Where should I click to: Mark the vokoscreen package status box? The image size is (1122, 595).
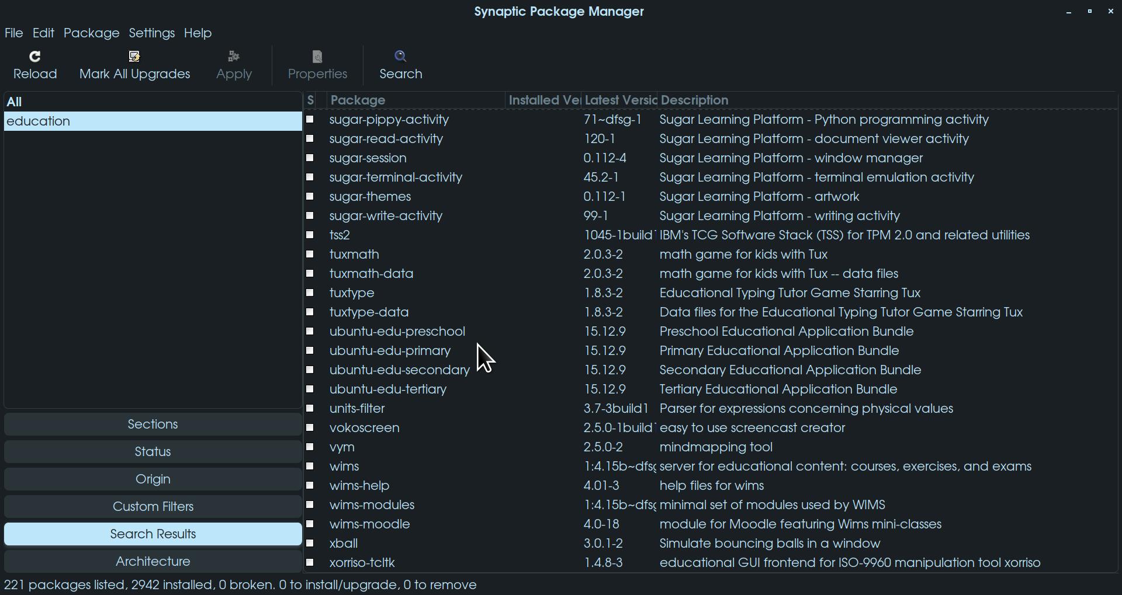tap(310, 428)
